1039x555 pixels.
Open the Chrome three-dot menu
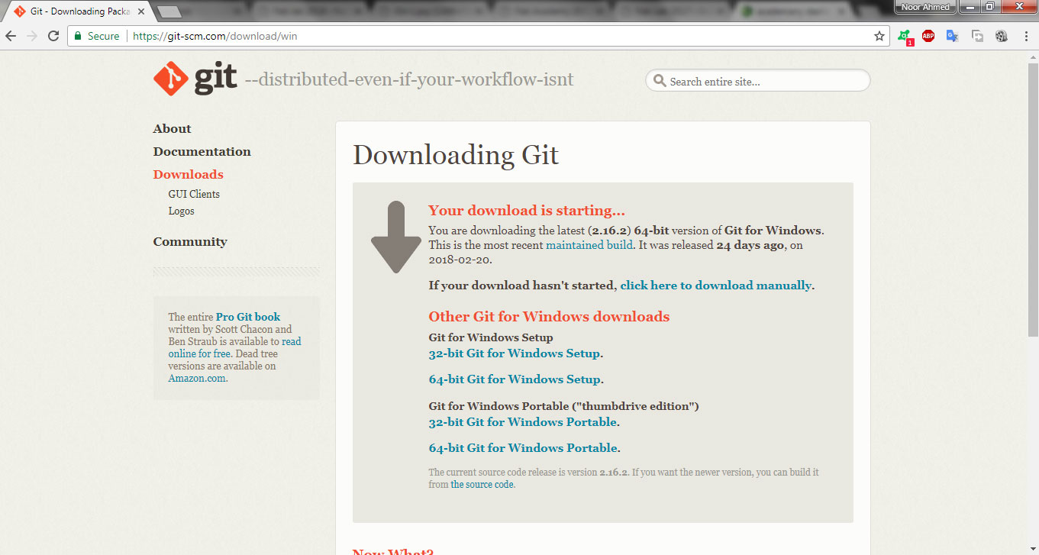click(1025, 36)
